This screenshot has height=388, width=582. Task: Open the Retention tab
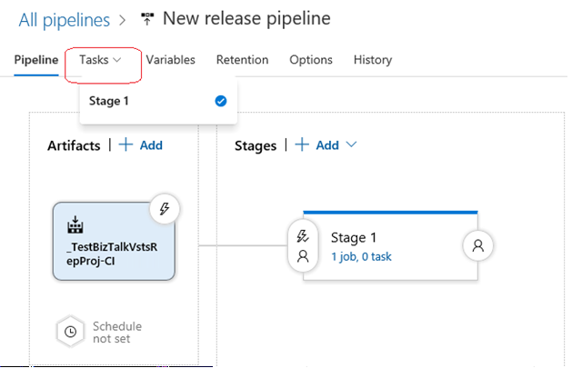tap(242, 60)
